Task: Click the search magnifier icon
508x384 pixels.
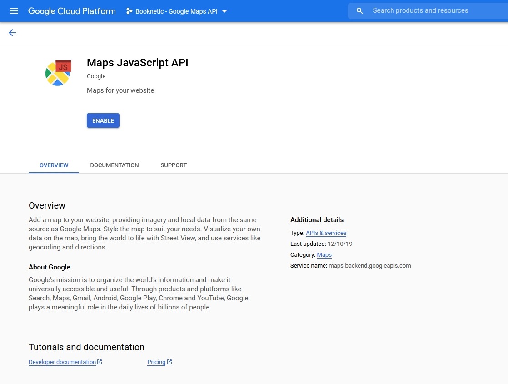Action: click(x=359, y=11)
